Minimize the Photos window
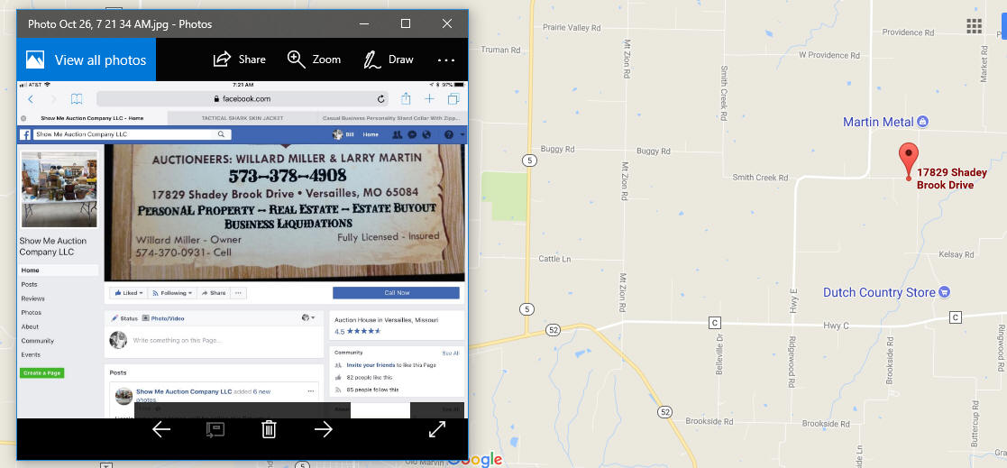The width and height of the screenshot is (1007, 468). tap(364, 23)
